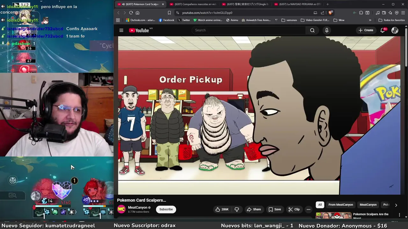
Task: Activate voice search microphone
Action: pos(326,30)
